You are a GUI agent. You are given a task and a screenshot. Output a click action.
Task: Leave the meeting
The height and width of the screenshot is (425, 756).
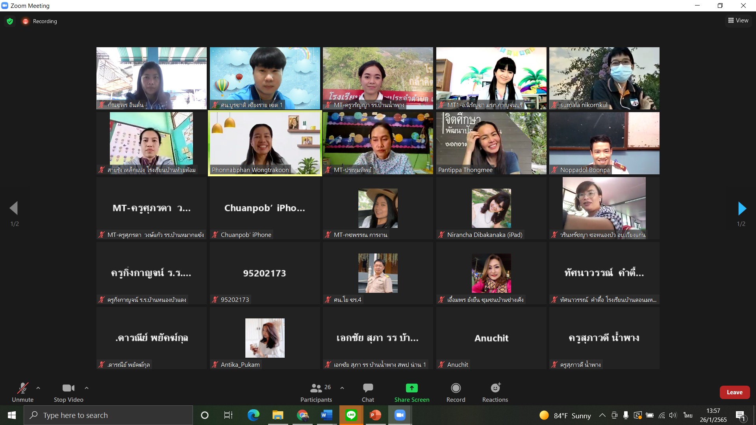(x=734, y=392)
